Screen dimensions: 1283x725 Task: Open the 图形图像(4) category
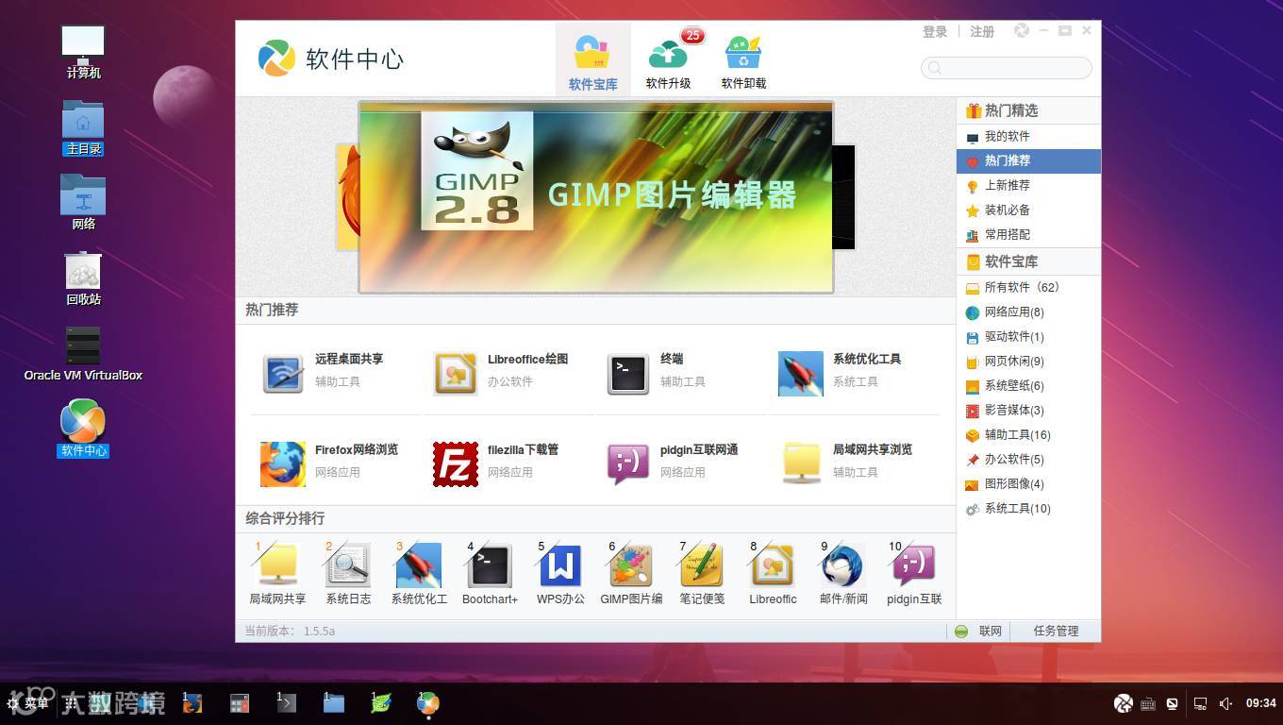1028,484
